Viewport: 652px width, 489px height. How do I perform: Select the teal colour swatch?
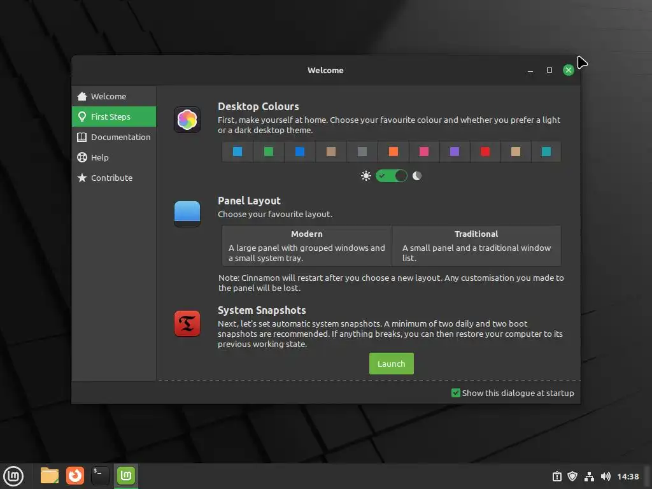546,152
